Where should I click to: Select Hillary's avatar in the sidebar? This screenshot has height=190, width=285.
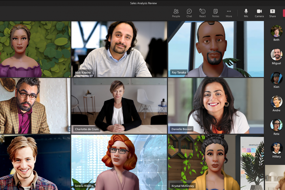point(276,148)
